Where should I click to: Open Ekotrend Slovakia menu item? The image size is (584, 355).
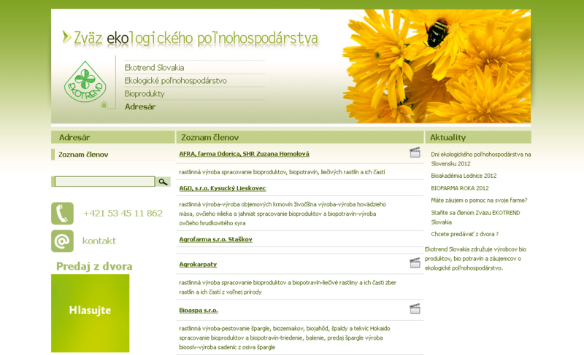click(x=154, y=68)
